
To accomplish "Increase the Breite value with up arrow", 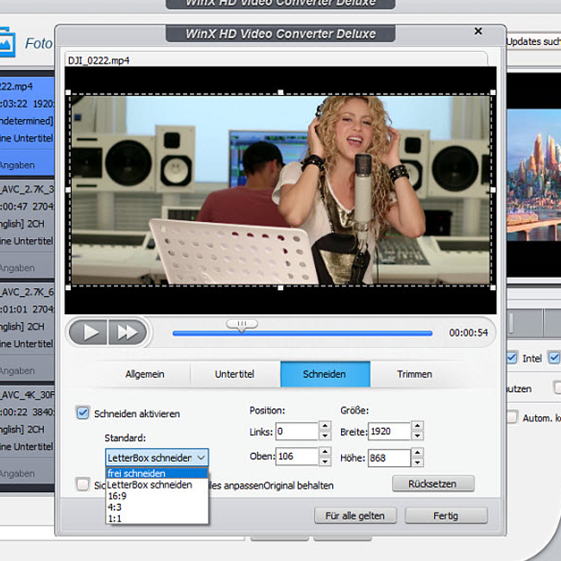I will (417, 426).
